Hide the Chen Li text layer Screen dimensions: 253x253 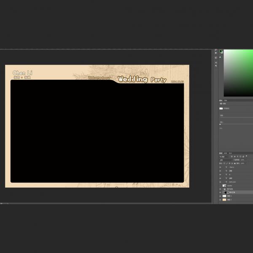pos(220,167)
